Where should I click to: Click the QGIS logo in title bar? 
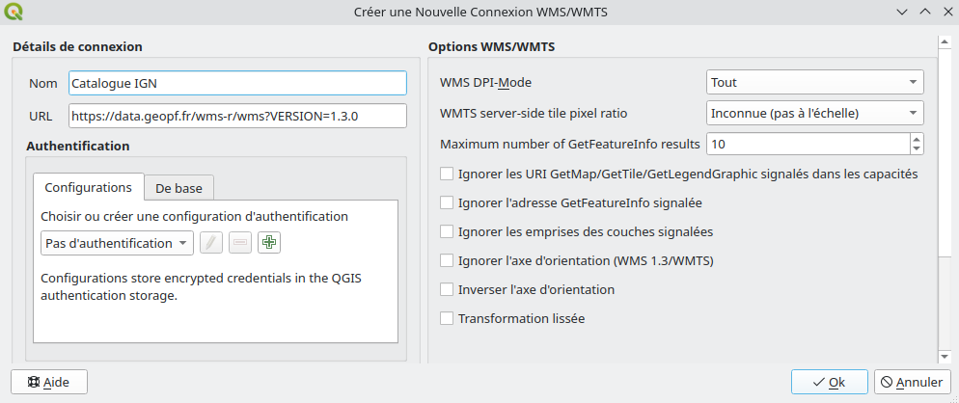tap(15, 13)
